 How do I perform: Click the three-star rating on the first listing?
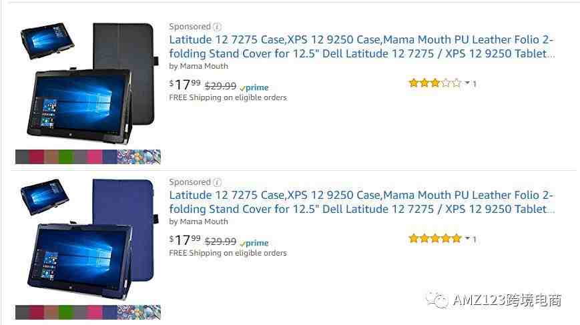click(435, 83)
